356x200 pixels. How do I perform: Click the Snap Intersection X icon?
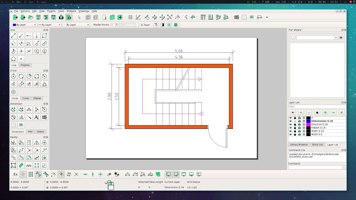point(76,174)
